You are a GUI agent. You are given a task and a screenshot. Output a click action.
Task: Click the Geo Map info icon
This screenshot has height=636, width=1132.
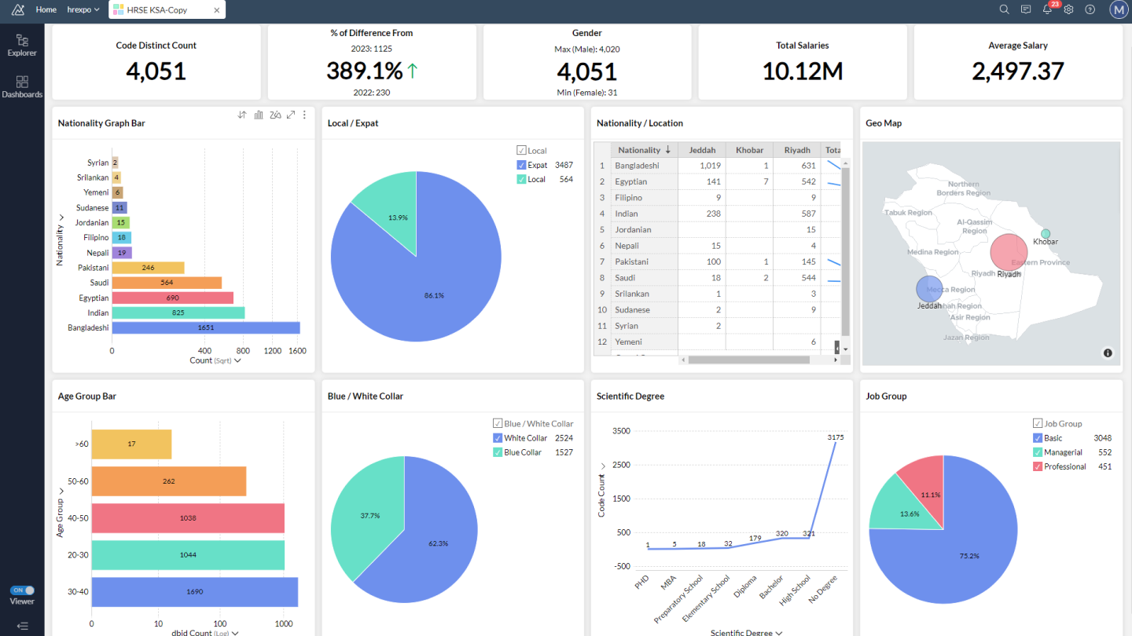1108,353
